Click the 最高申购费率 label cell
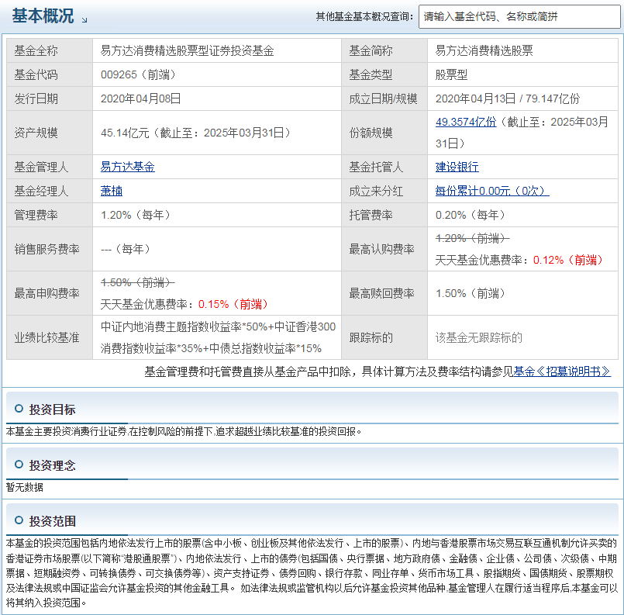The image size is (624, 615). (50, 293)
